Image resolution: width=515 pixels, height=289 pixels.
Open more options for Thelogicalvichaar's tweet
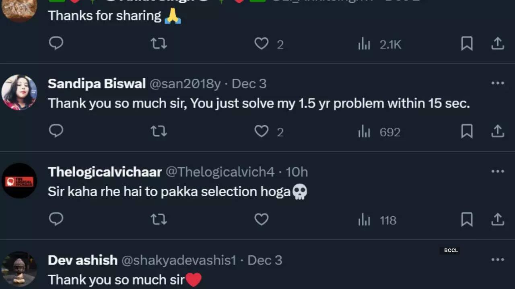click(x=498, y=172)
